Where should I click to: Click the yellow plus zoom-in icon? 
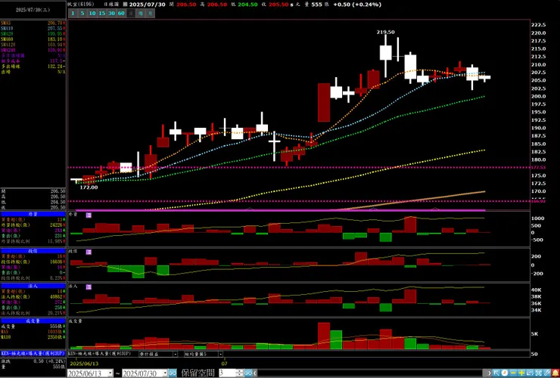pyautogui.click(x=522, y=373)
